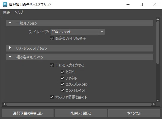The image size is (162, 119).
Task: Click the 保存して閉じる button
Action: click(81, 113)
